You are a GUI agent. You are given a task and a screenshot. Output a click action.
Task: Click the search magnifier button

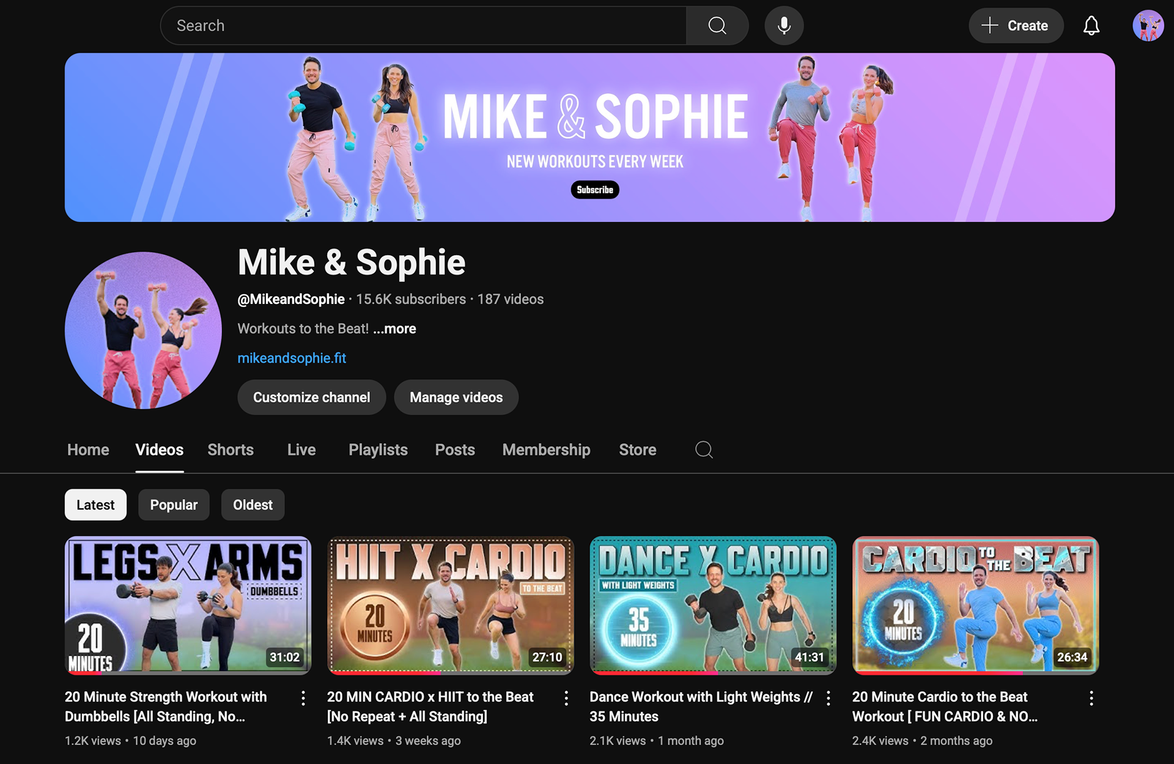coord(717,26)
